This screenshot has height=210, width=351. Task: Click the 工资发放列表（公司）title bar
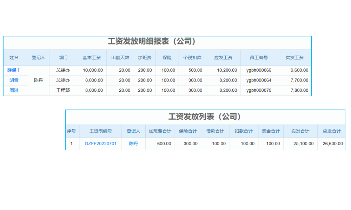[205, 116]
